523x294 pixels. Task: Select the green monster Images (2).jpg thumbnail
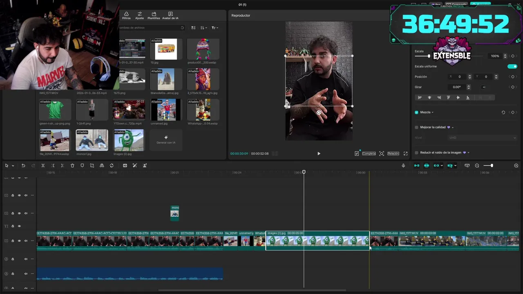(129, 140)
